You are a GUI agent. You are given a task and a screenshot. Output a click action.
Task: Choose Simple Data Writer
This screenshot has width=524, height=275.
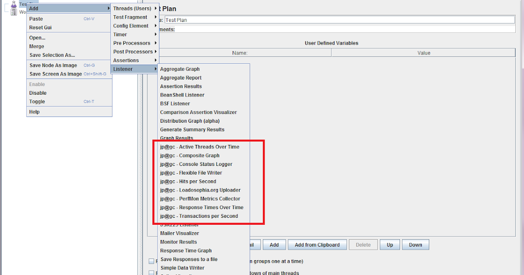click(x=203, y=268)
